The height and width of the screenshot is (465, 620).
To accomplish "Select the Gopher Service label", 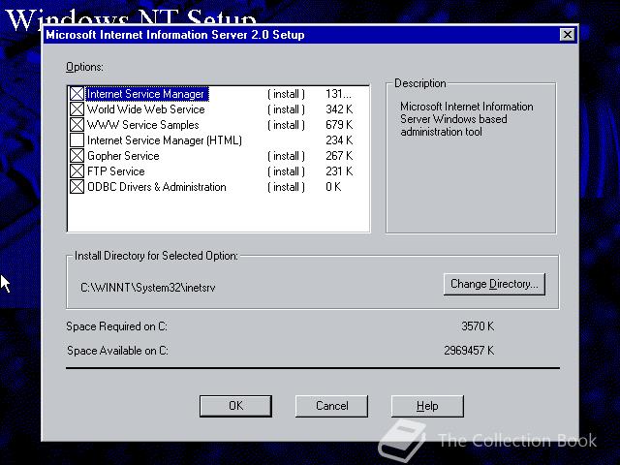I will pyautogui.click(x=123, y=156).
